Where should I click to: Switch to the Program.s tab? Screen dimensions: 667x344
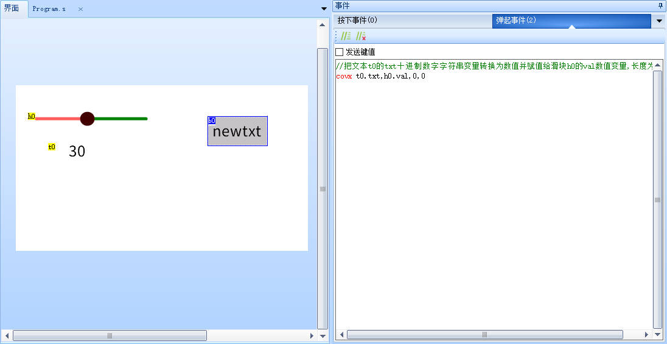point(49,9)
